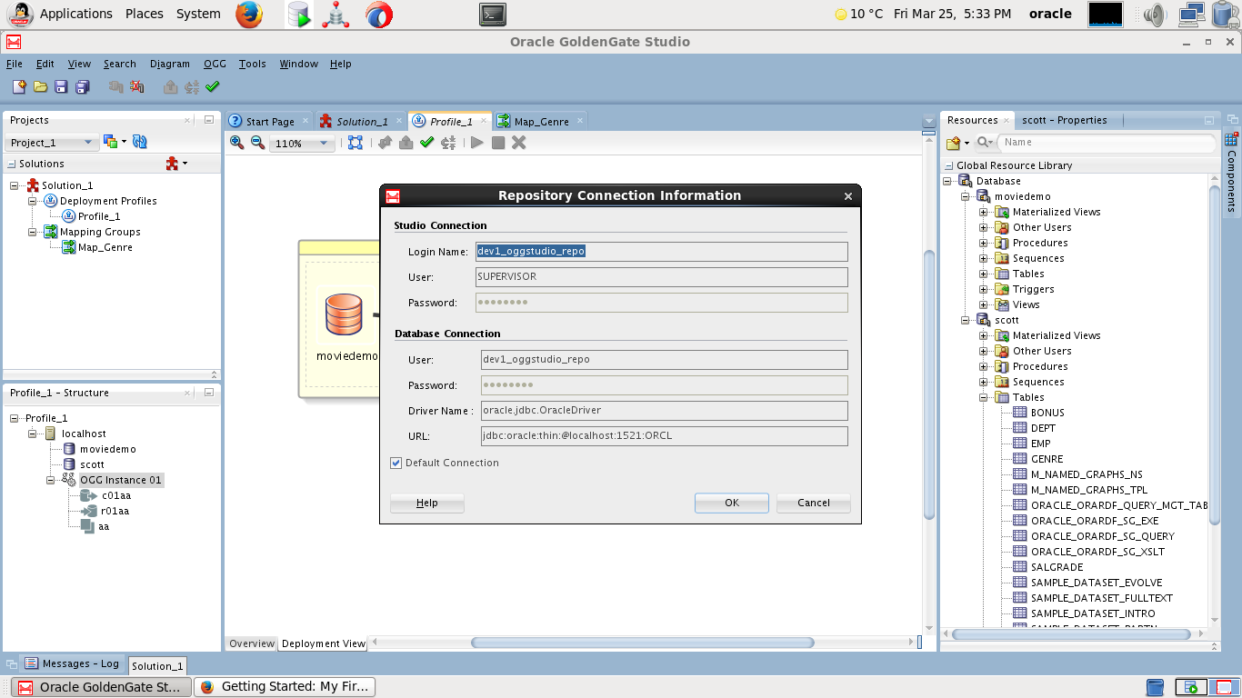Click the moviedemo database icon on the diagram

[x=344, y=315]
